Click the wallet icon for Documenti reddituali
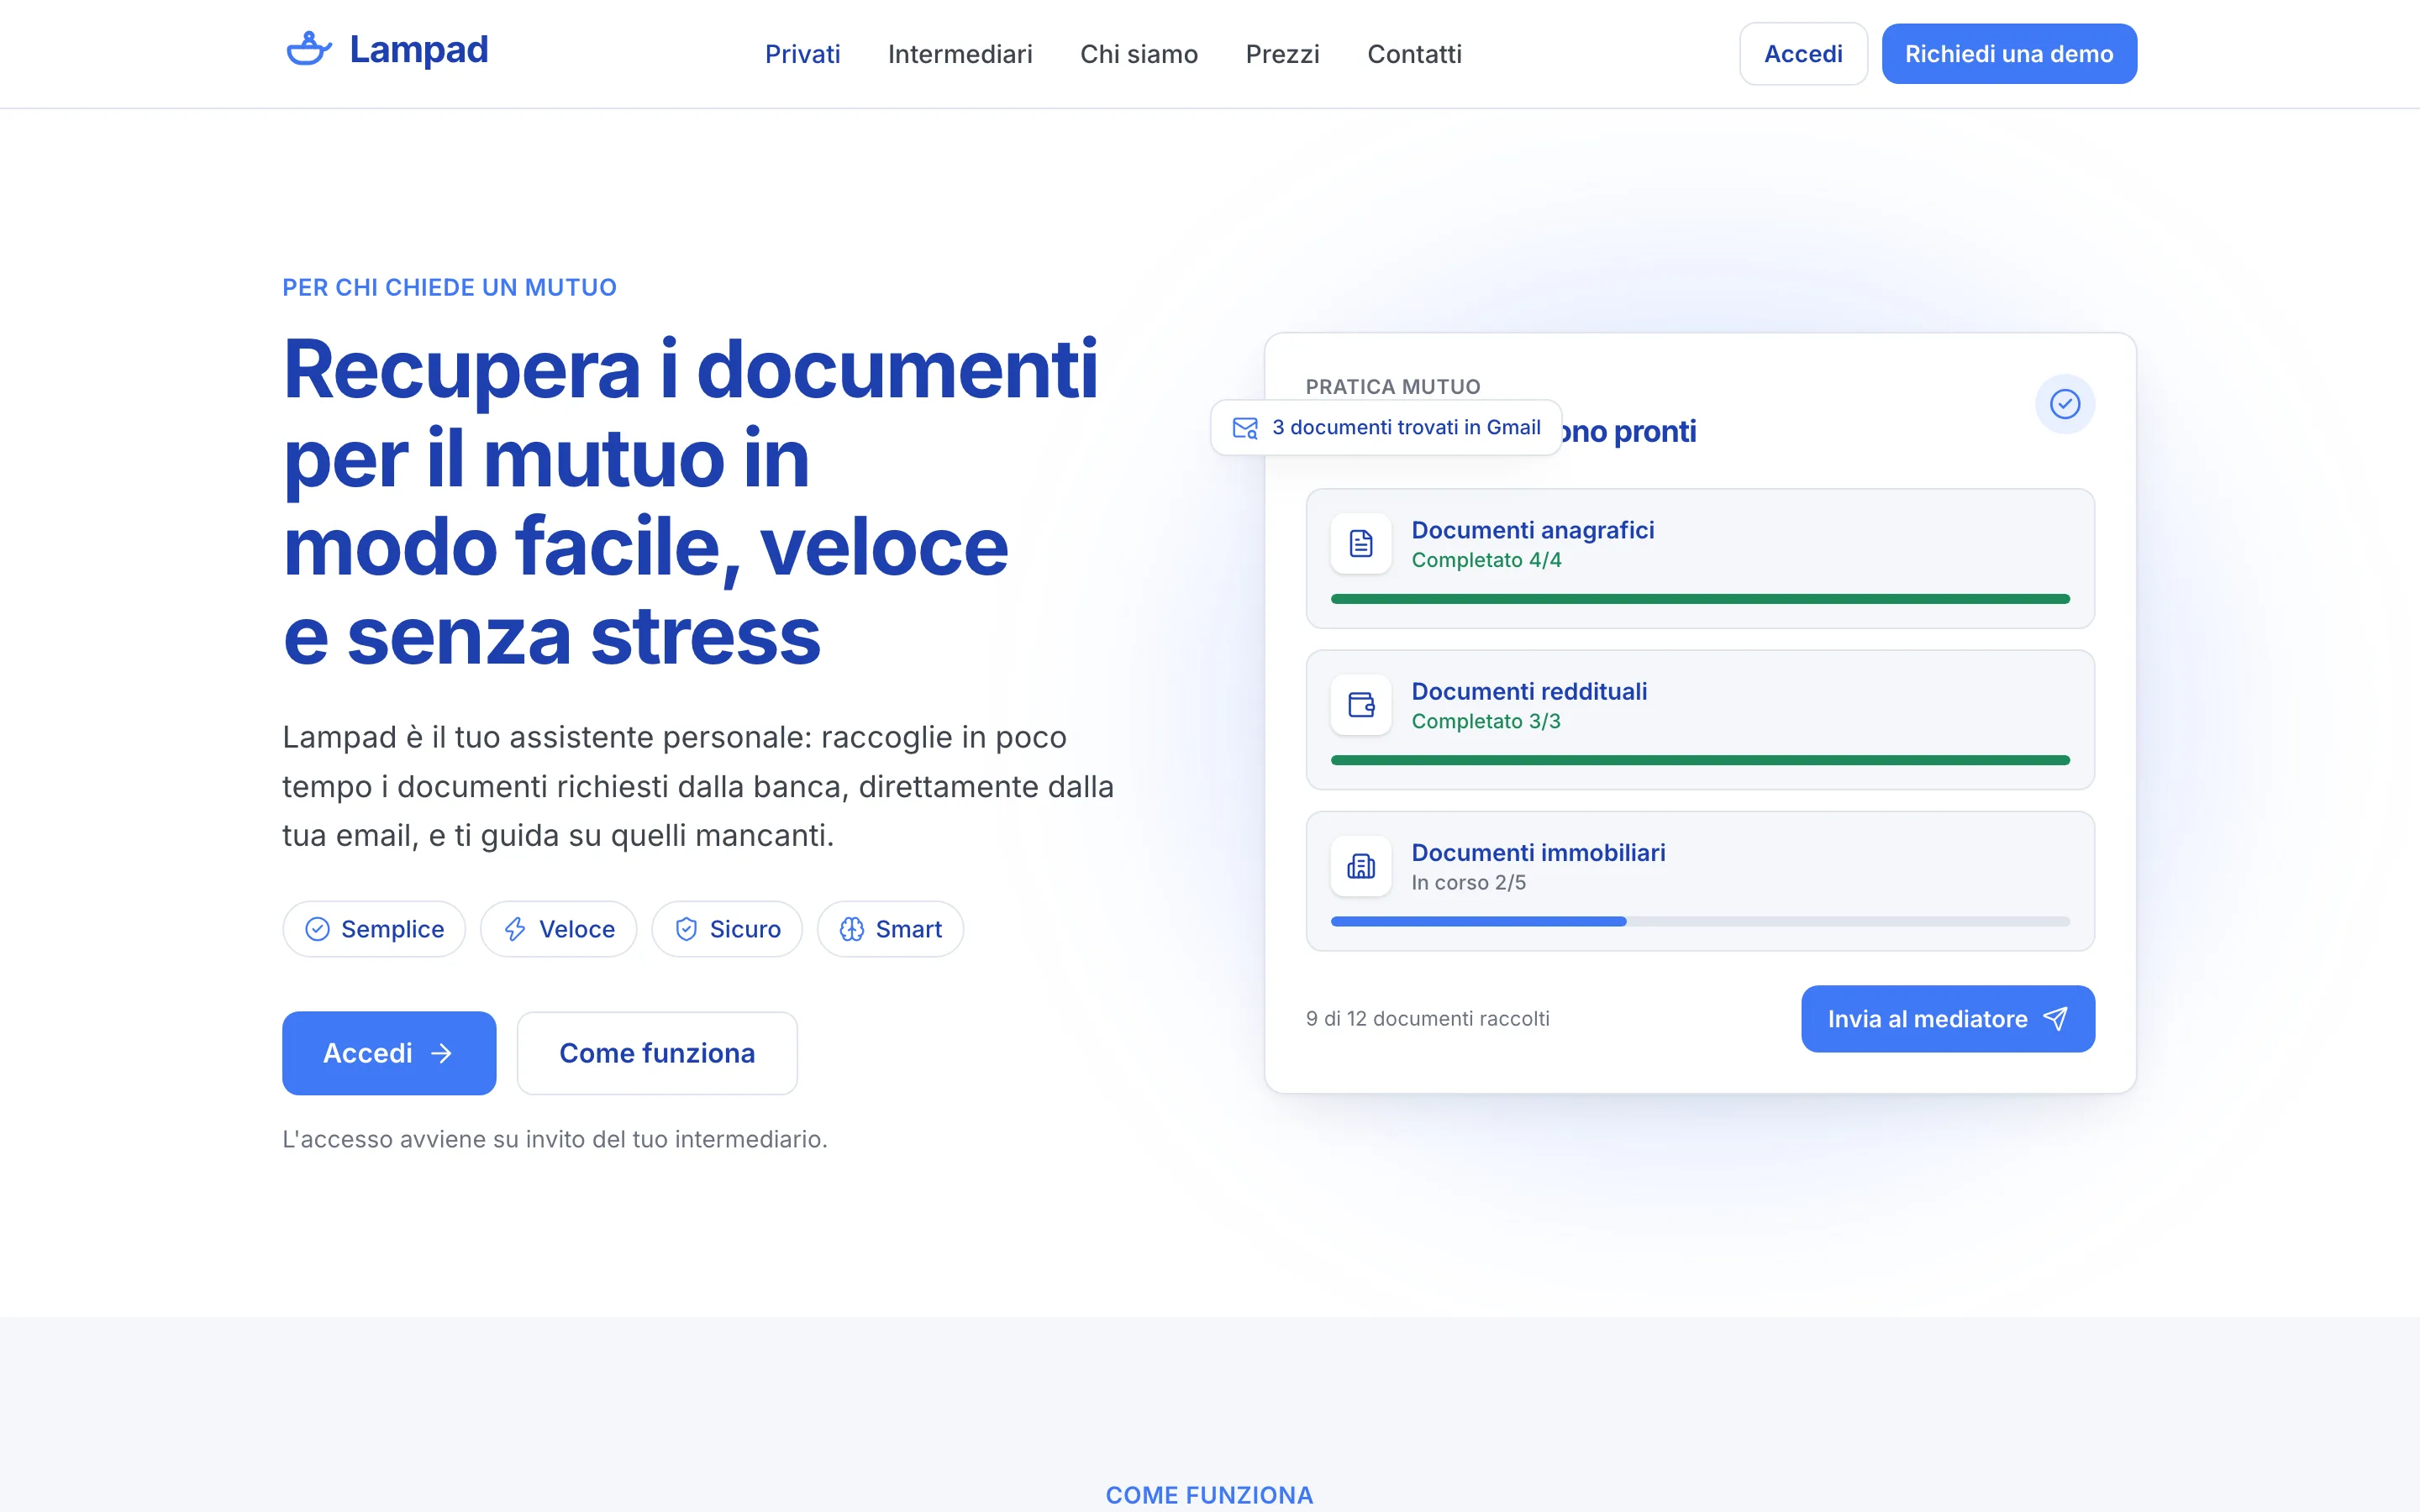Screen dimensions: 2420x1512 pyautogui.click(x=1361, y=705)
